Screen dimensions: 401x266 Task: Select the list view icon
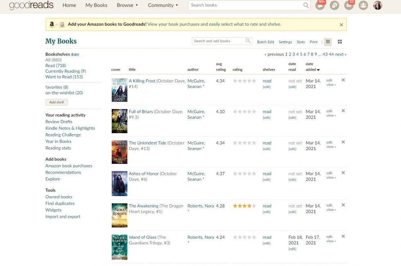328,41
